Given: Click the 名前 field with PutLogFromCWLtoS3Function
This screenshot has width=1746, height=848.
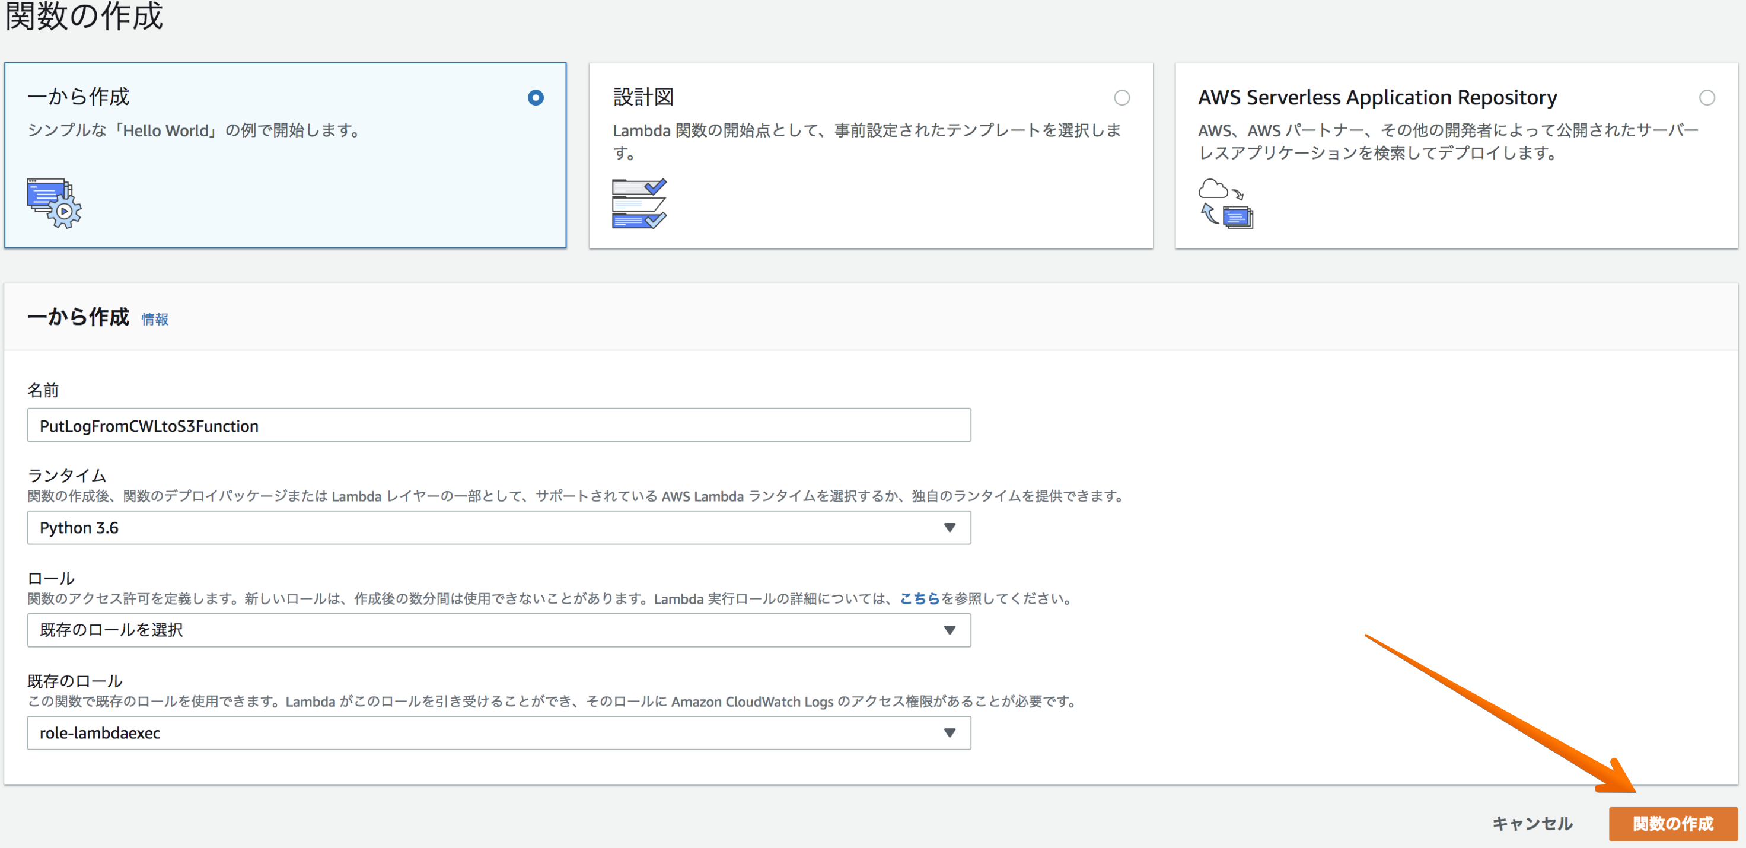Looking at the screenshot, I should [498, 426].
